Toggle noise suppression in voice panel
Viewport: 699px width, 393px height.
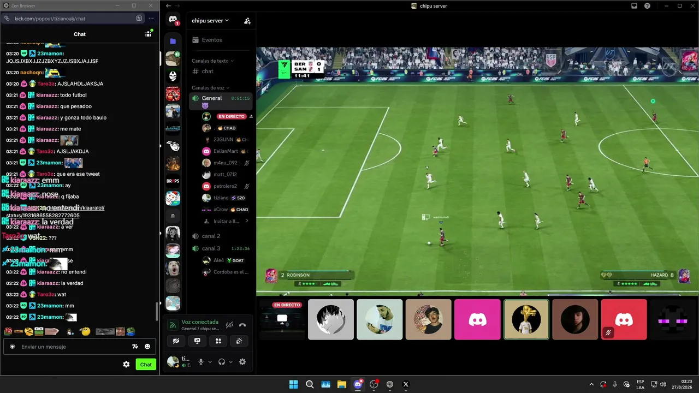coord(229,325)
